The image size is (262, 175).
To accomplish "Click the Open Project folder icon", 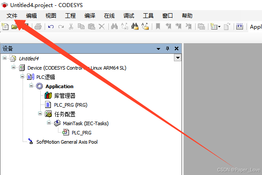I will (14, 26).
